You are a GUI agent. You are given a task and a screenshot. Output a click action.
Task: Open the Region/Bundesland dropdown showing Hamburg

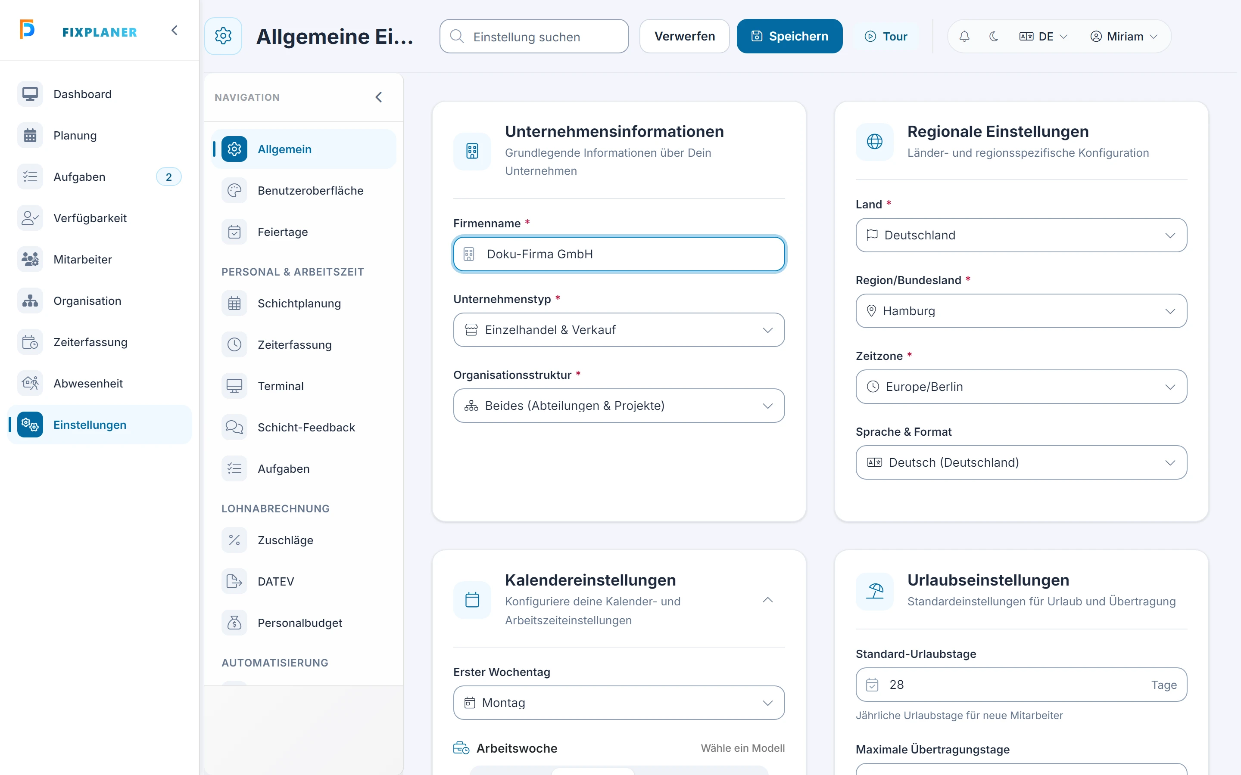coord(1021,311)
